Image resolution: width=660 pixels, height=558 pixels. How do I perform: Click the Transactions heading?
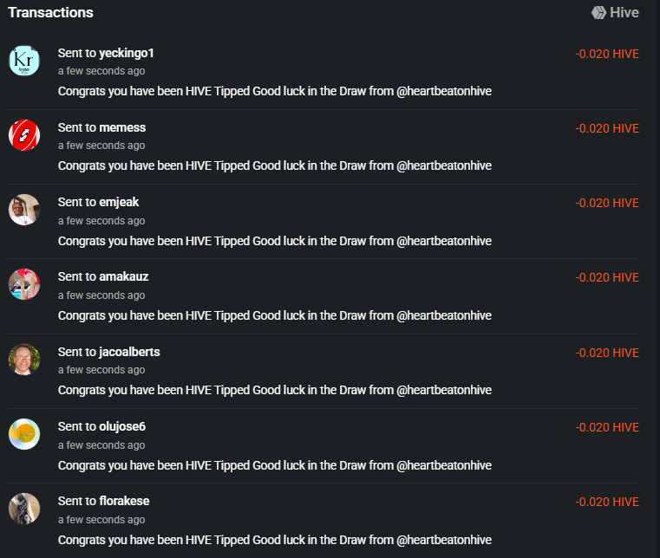(x=50, y=13)
